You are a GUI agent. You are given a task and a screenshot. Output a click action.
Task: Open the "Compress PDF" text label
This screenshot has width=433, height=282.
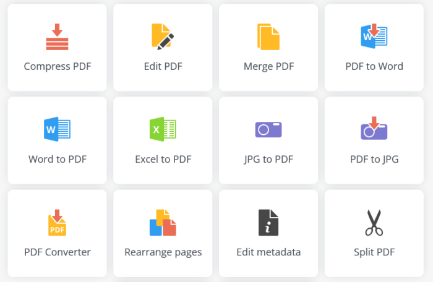pyautogui.click(x=58, y=67)
